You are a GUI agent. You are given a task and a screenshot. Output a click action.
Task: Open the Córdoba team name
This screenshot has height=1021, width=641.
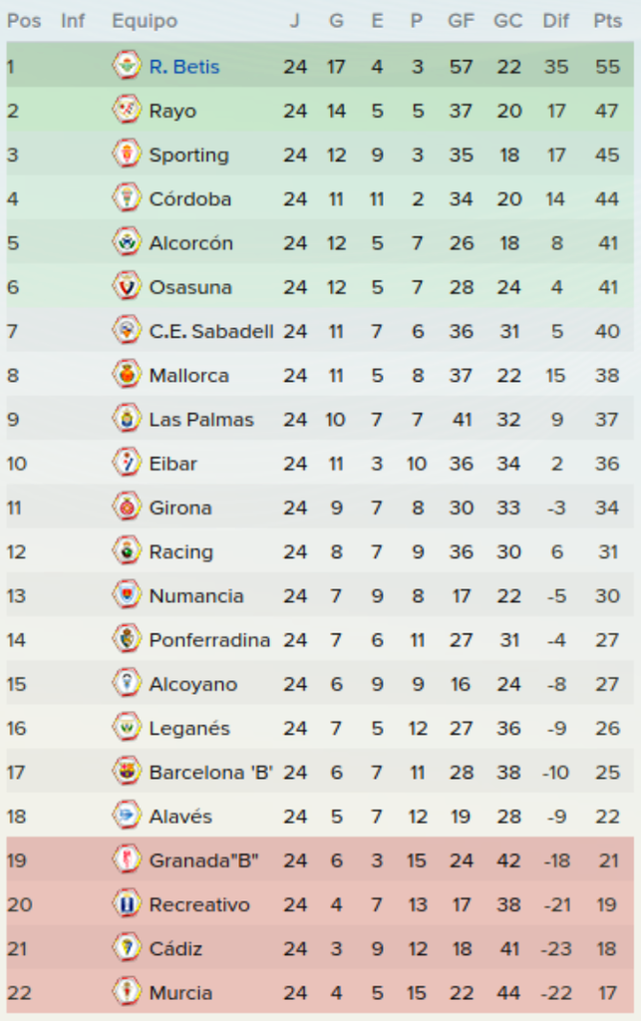(x=190, y=198)
